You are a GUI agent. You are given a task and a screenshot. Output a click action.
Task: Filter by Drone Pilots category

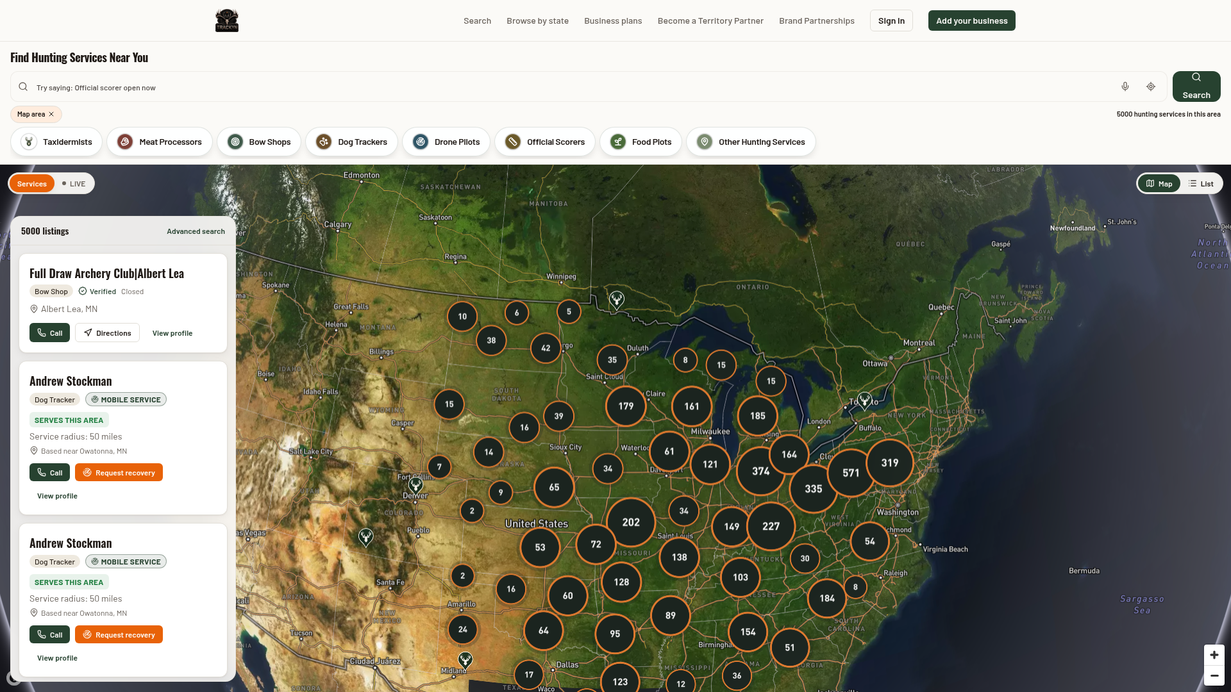click(446, 142)
